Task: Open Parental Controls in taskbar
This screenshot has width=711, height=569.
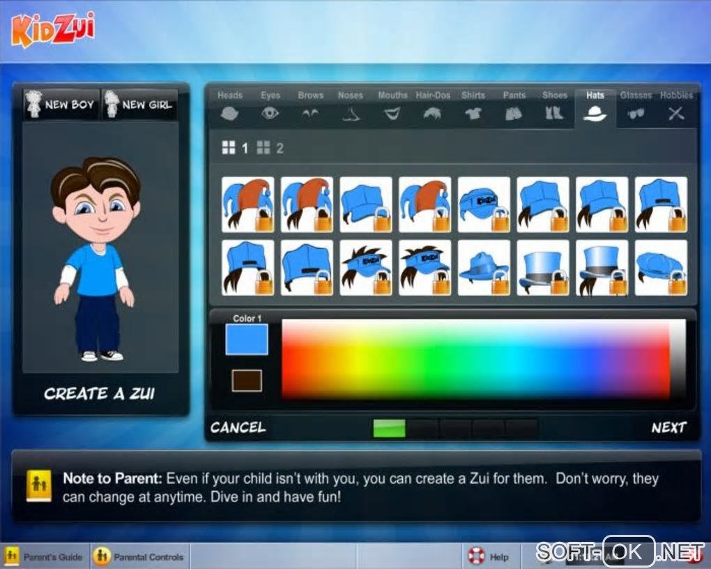Action: 139,556
